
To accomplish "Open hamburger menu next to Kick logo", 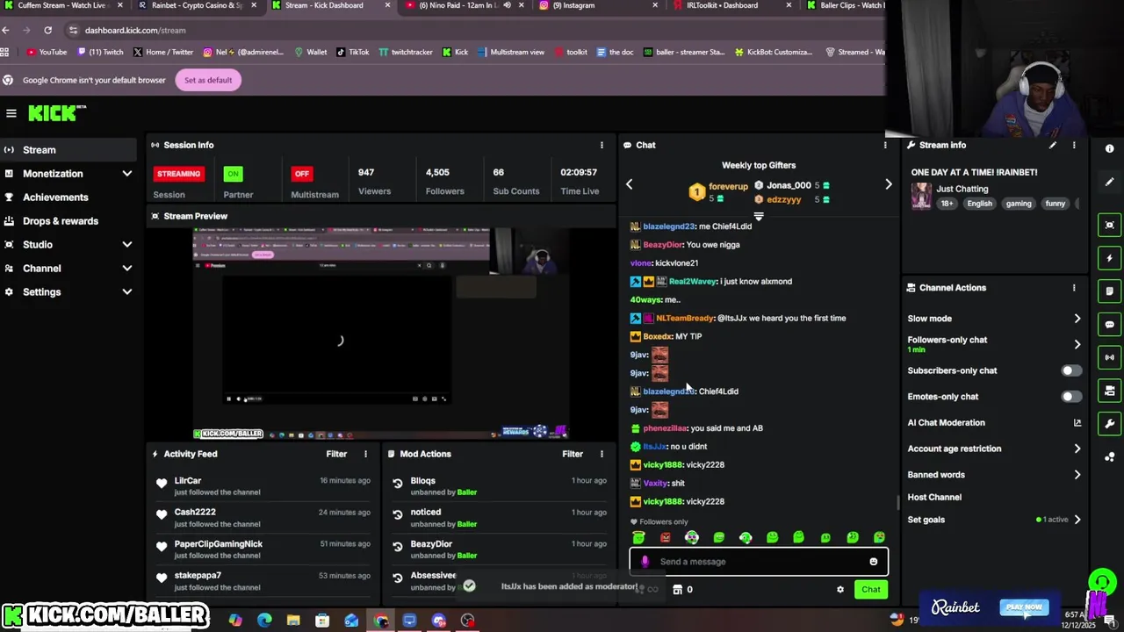I will click(11, 113).
